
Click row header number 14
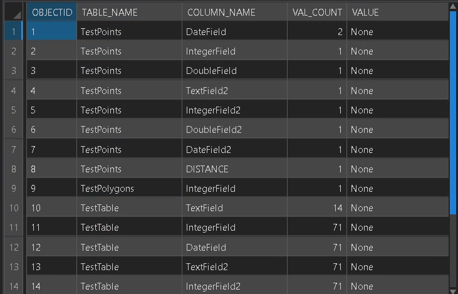click(13, 286)
